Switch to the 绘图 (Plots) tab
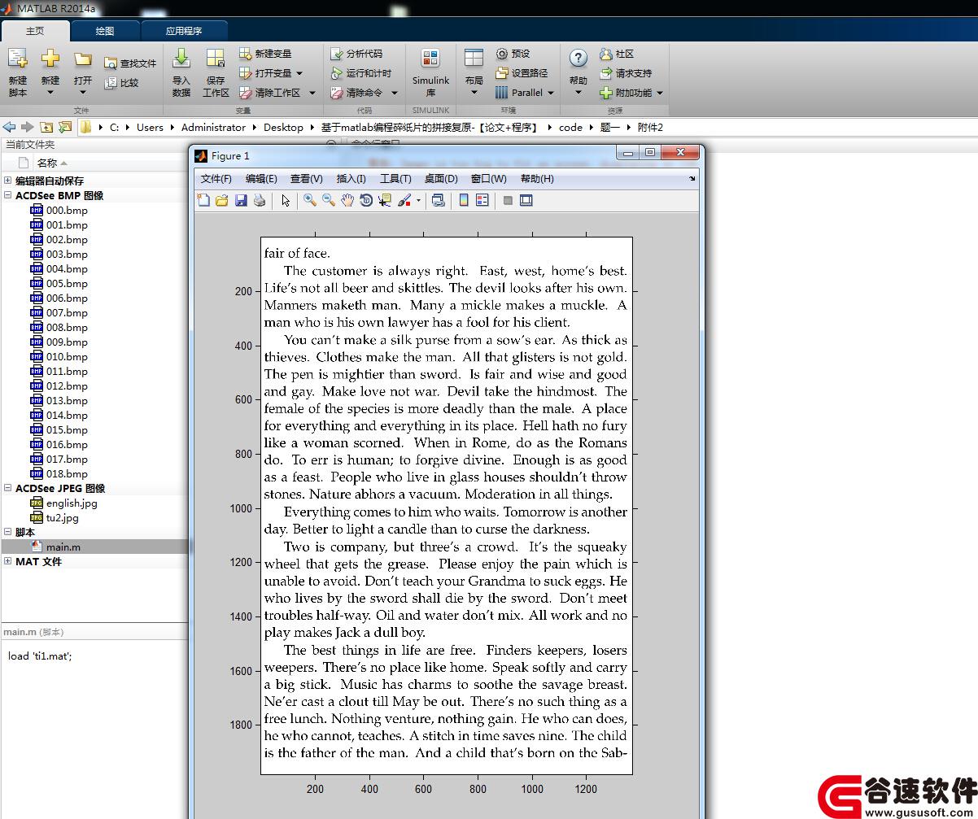 point(105,31)
